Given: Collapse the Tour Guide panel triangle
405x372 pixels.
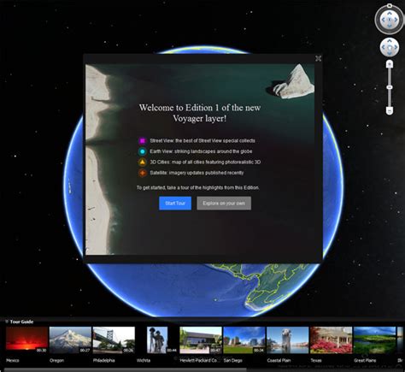Looking at the screenshot, I should point(7,322).
